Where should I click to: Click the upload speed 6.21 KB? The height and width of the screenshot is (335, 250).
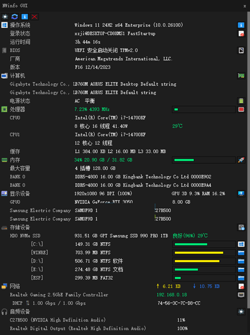169,286
